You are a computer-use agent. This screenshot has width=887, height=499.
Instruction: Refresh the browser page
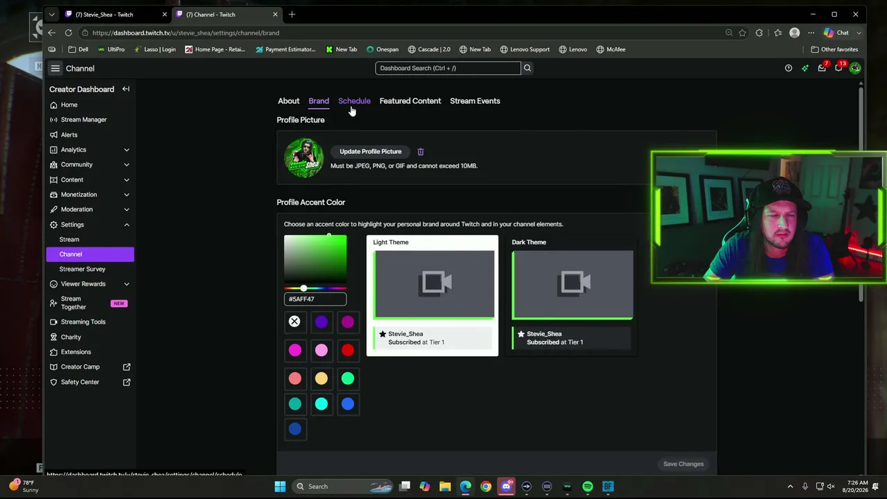click(68, 33)
